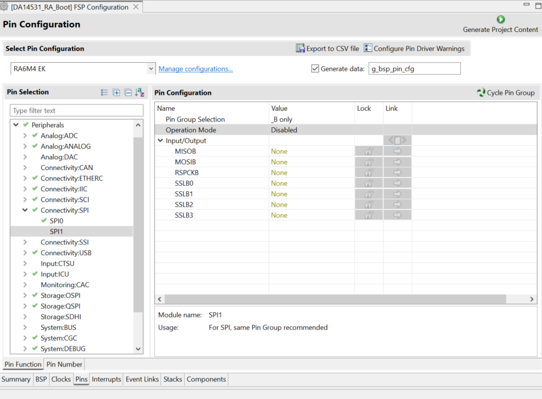
Task: Click pin table scroll right arrow
Action: [532, 299]
